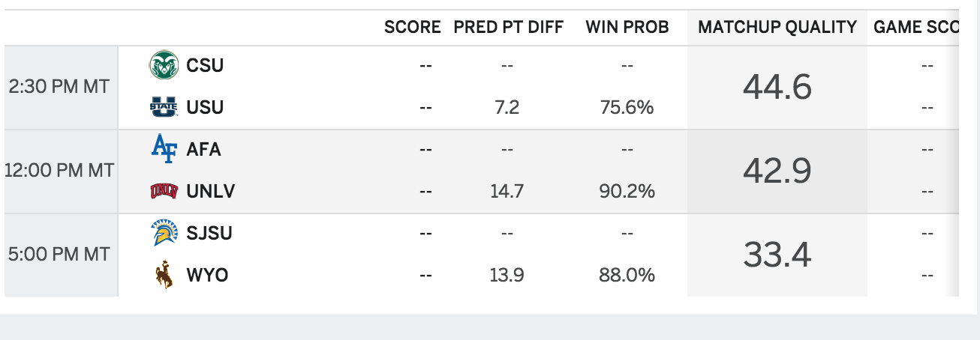Open the SJSU team link
The width and height of the screenshot is (980, 340).
click(209, 233)
